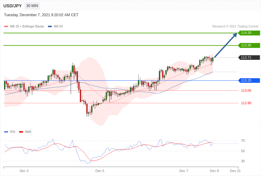
Task: Click the 113.25 blue pivot price tag
Action: pyautogui.click(x=249, y=81)
